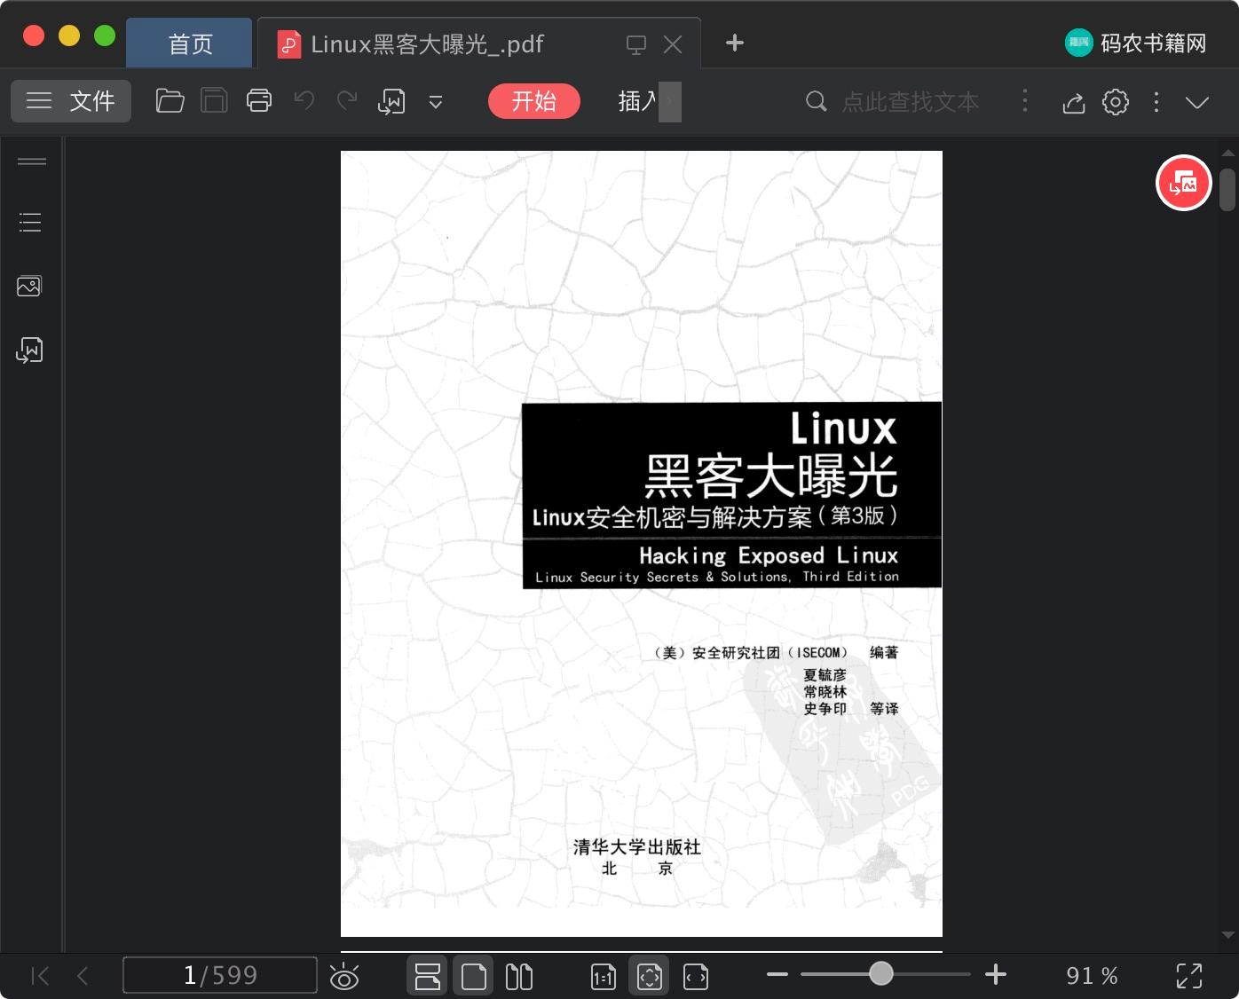1239x999 pixels.
Task: Click the scroll down arrow
Action: point(1228,934)
